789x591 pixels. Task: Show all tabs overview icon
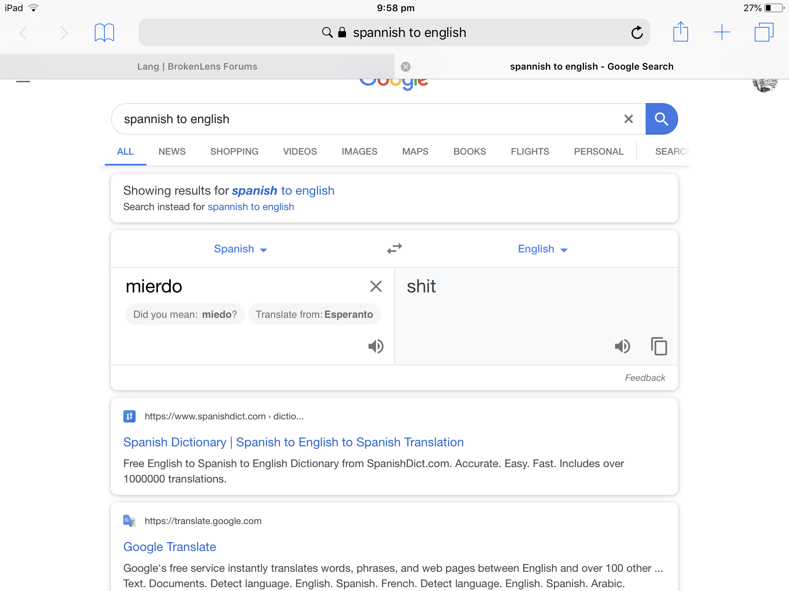(x=764, y=32)
